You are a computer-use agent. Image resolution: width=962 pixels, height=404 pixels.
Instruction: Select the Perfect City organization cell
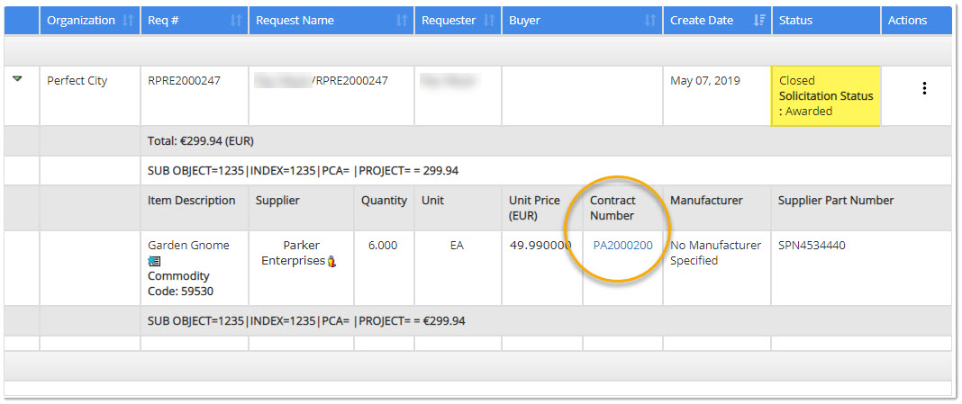tap(89, 95)
